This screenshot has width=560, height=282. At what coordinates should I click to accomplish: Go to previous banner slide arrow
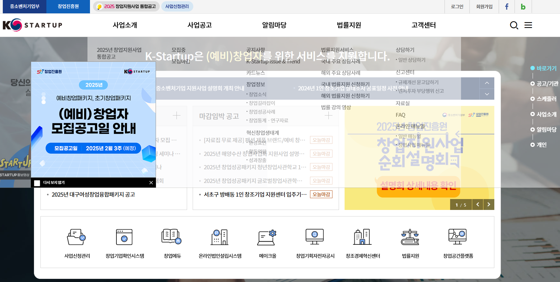coord(478,204)
